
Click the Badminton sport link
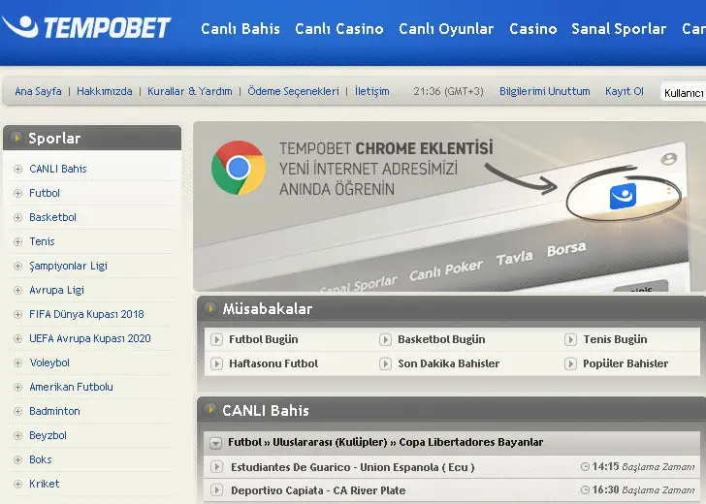[54, 411]
